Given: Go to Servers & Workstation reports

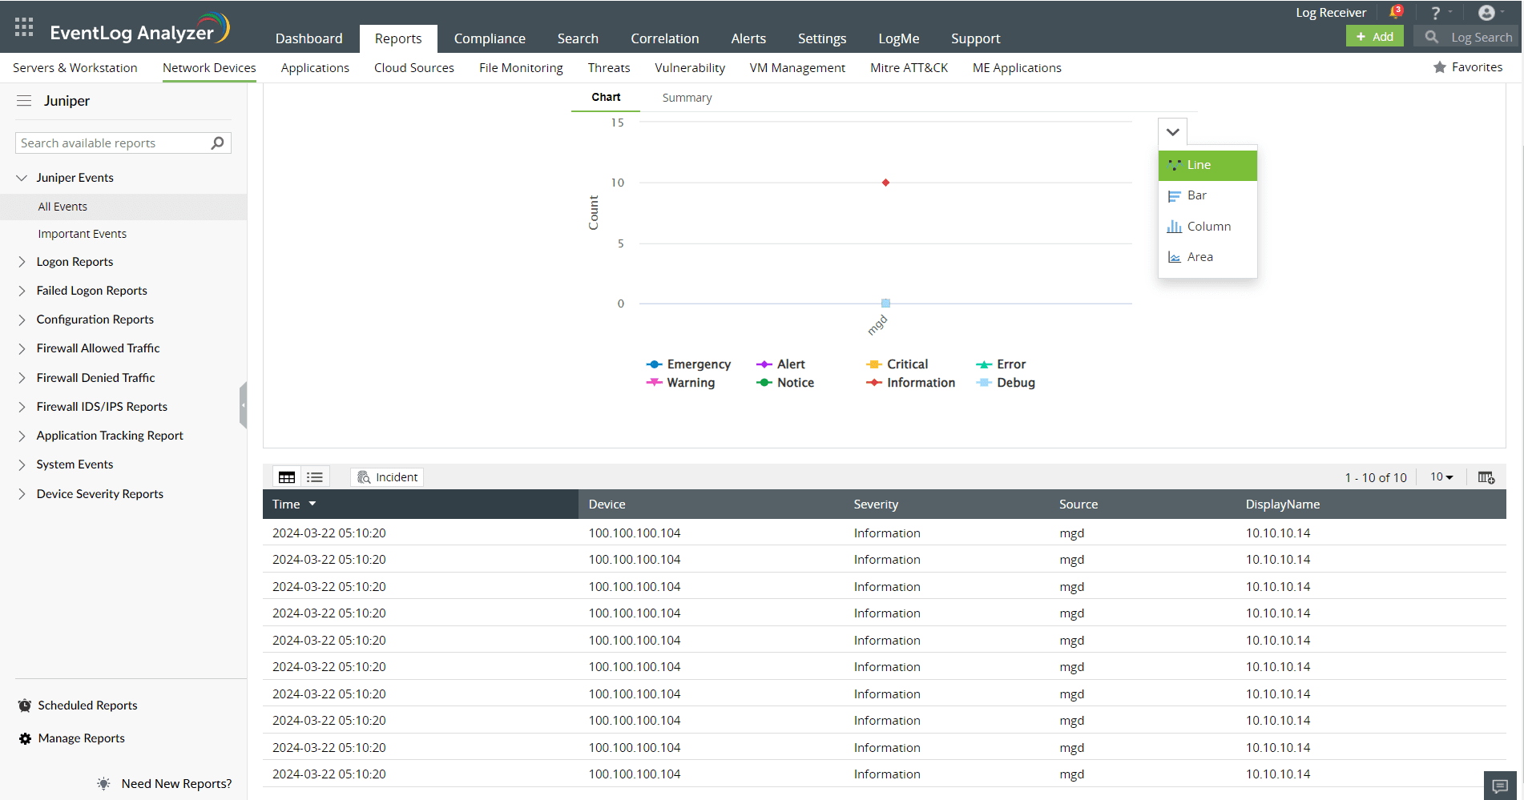Looking at the screenshot, I should click(x=75, y=68).
